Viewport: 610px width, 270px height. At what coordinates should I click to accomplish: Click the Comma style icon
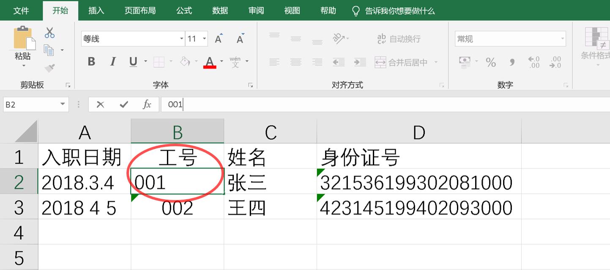pyautogui.click(x=511, y=61)
